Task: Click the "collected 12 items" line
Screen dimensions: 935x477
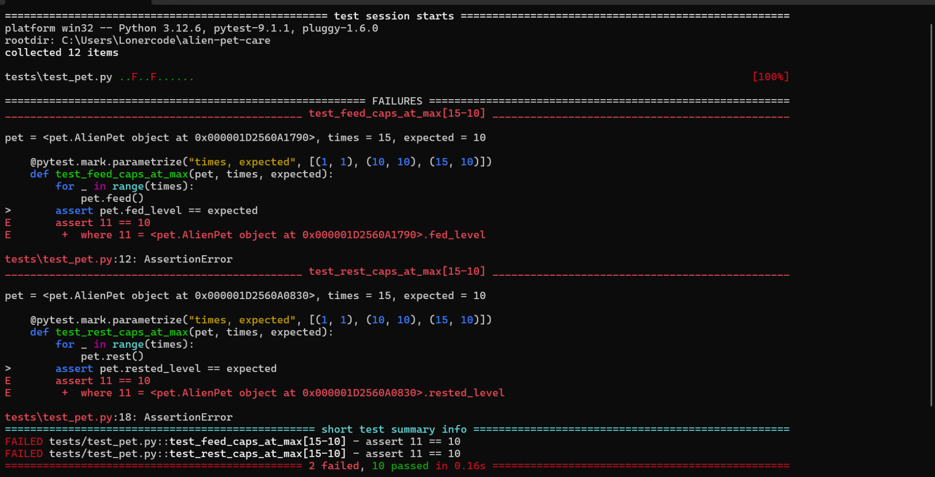Action: 62,52
